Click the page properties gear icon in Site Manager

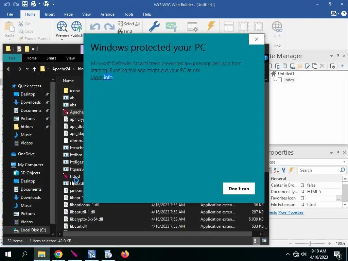click(x=332, y=66)
